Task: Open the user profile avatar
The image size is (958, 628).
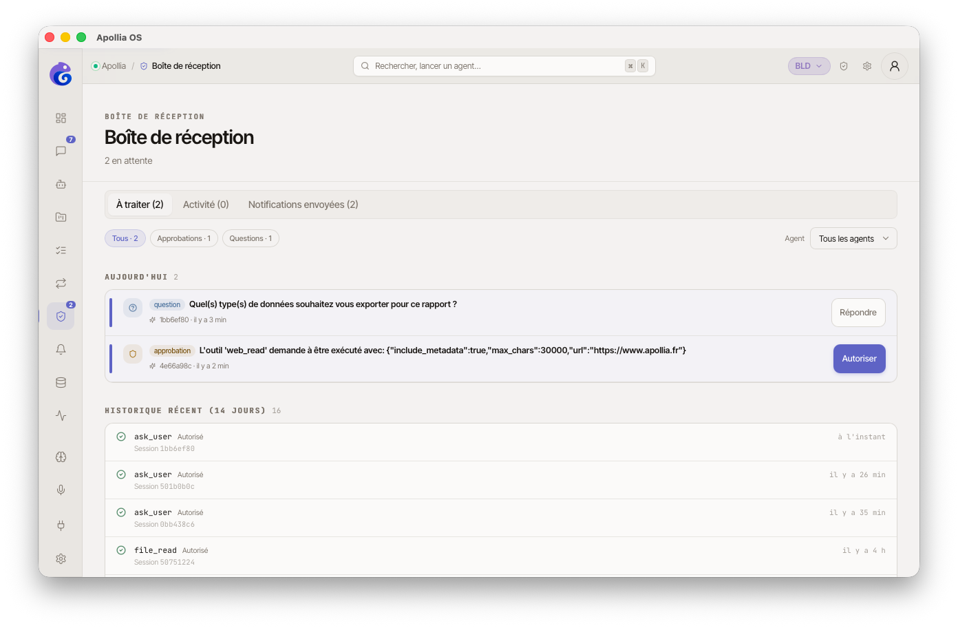Action: tap(895, 66)
